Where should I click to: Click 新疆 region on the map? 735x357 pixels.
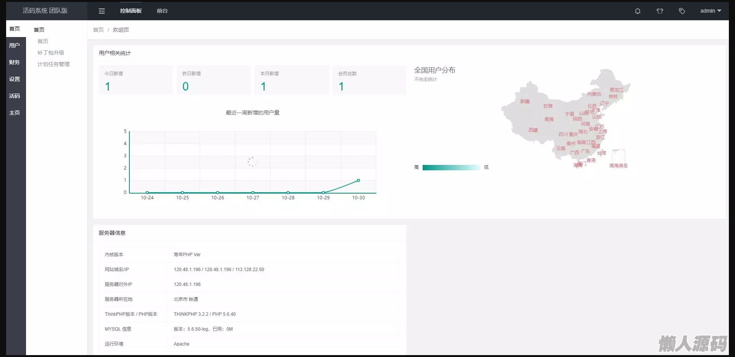(x=524, y=102)
